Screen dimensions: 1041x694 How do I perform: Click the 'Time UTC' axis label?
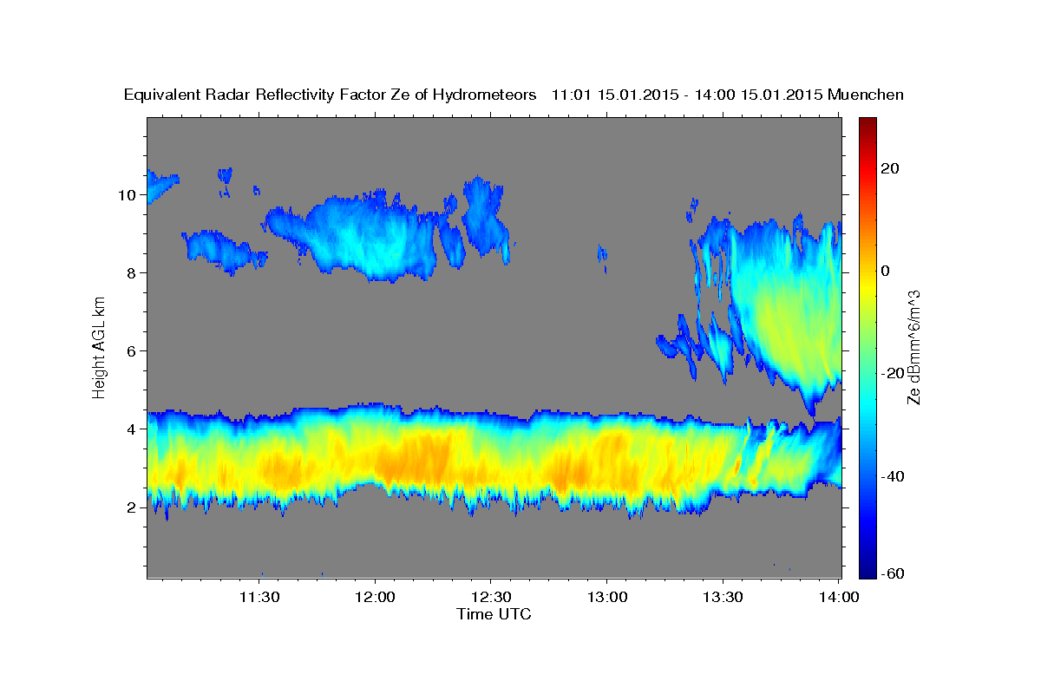click(x=494, y=614)
